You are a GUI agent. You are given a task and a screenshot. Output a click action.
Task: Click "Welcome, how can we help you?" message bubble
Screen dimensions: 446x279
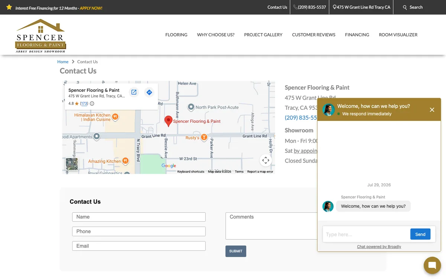tap(373, 206)
